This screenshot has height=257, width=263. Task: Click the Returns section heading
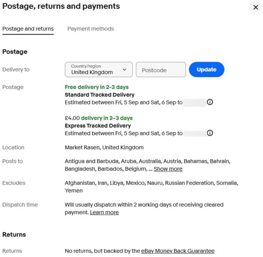pos(14,235)
